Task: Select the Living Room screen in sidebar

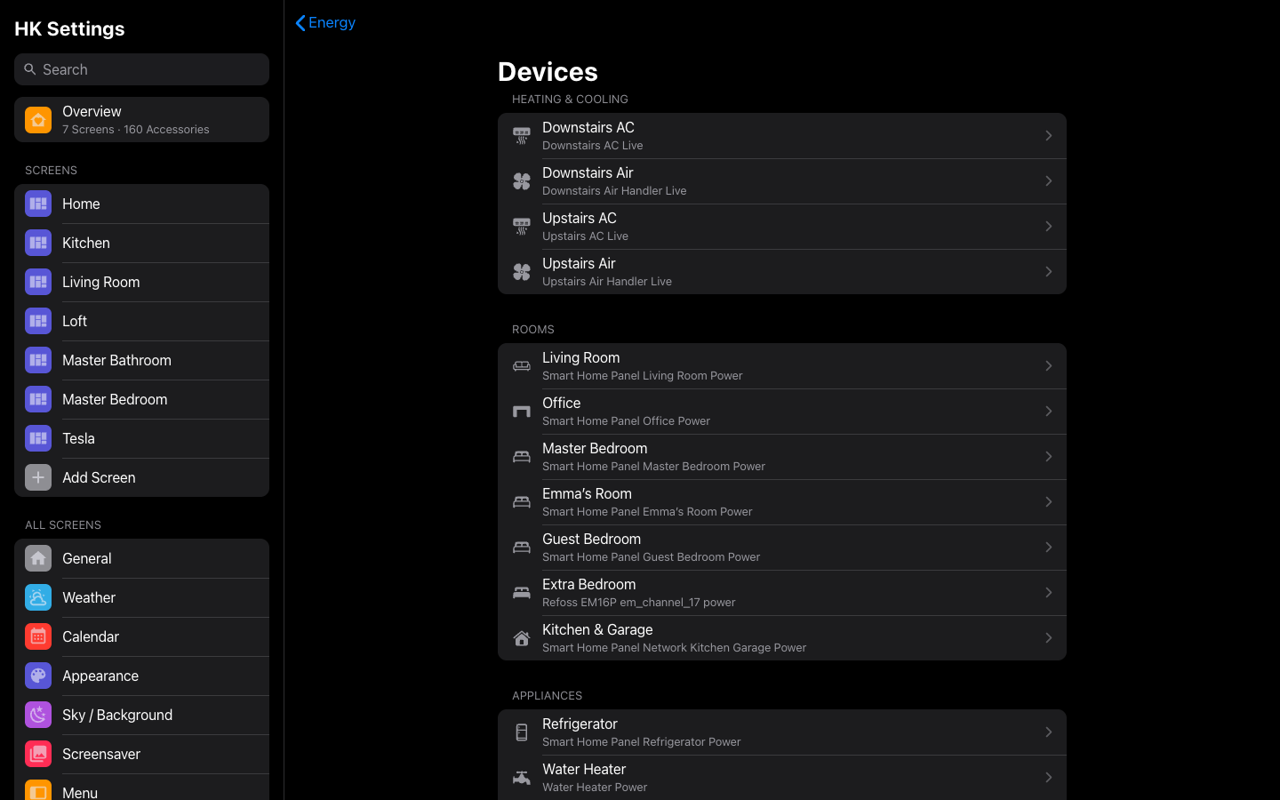Action: pyautogui.click(x=142, y=282)
